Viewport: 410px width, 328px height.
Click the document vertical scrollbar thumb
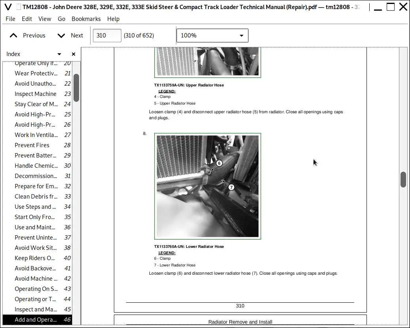[x=403, y=180]
